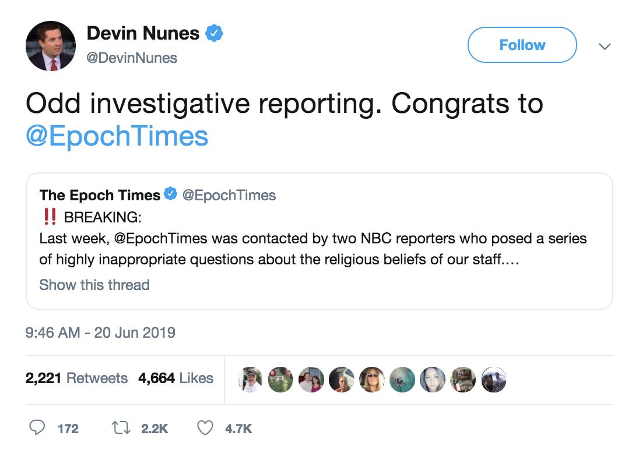
Task: Click last liker avatar in row
Action: (494, 380)
